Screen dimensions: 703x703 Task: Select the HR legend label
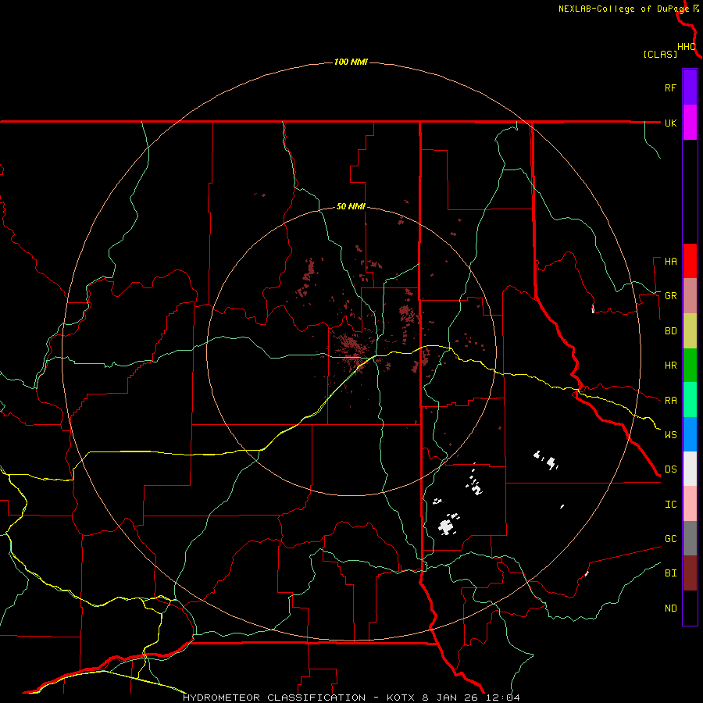tap(670, 366)
